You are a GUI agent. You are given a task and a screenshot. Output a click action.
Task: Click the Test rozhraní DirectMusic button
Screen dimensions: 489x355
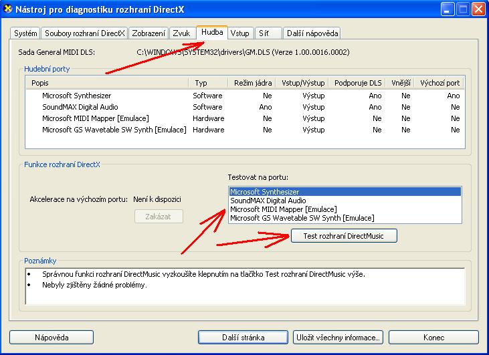click(x=345, y=235)
